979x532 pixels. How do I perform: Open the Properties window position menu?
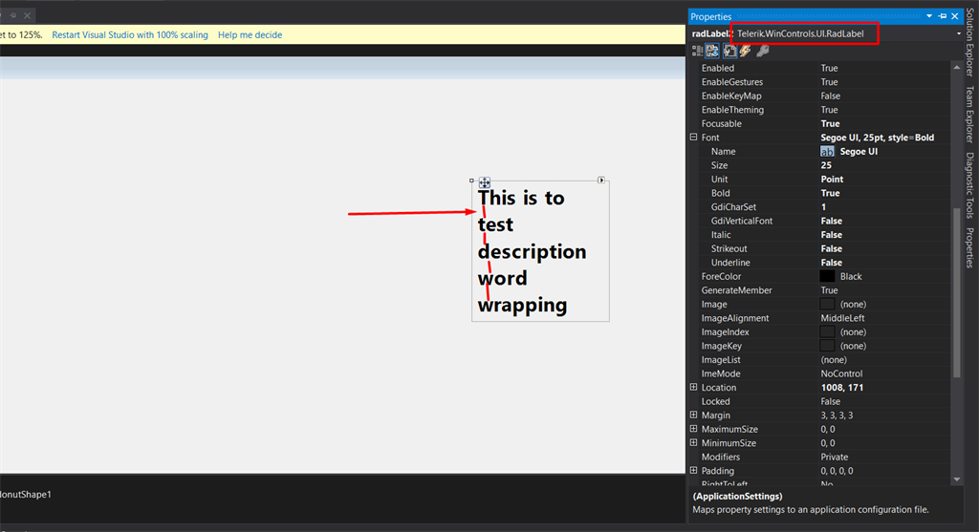pyautogui.click(x=929, y=16)
